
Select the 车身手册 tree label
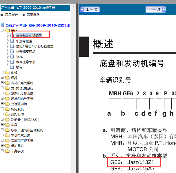click(17, 151)
